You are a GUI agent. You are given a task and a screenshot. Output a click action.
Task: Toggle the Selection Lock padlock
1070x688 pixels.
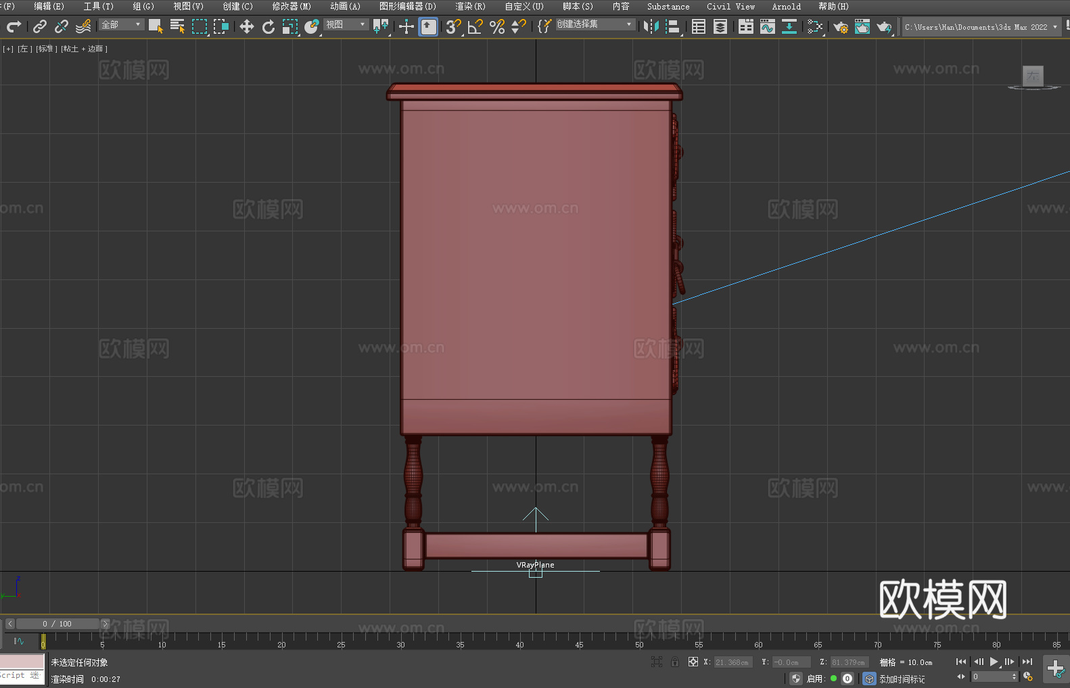point(675,662)
